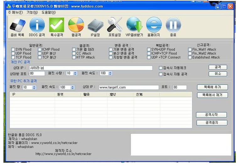Screen dimensions: 238x168
Task: Click the 제작 홈페이지 cyworld text line
Action: pos(43,143)
